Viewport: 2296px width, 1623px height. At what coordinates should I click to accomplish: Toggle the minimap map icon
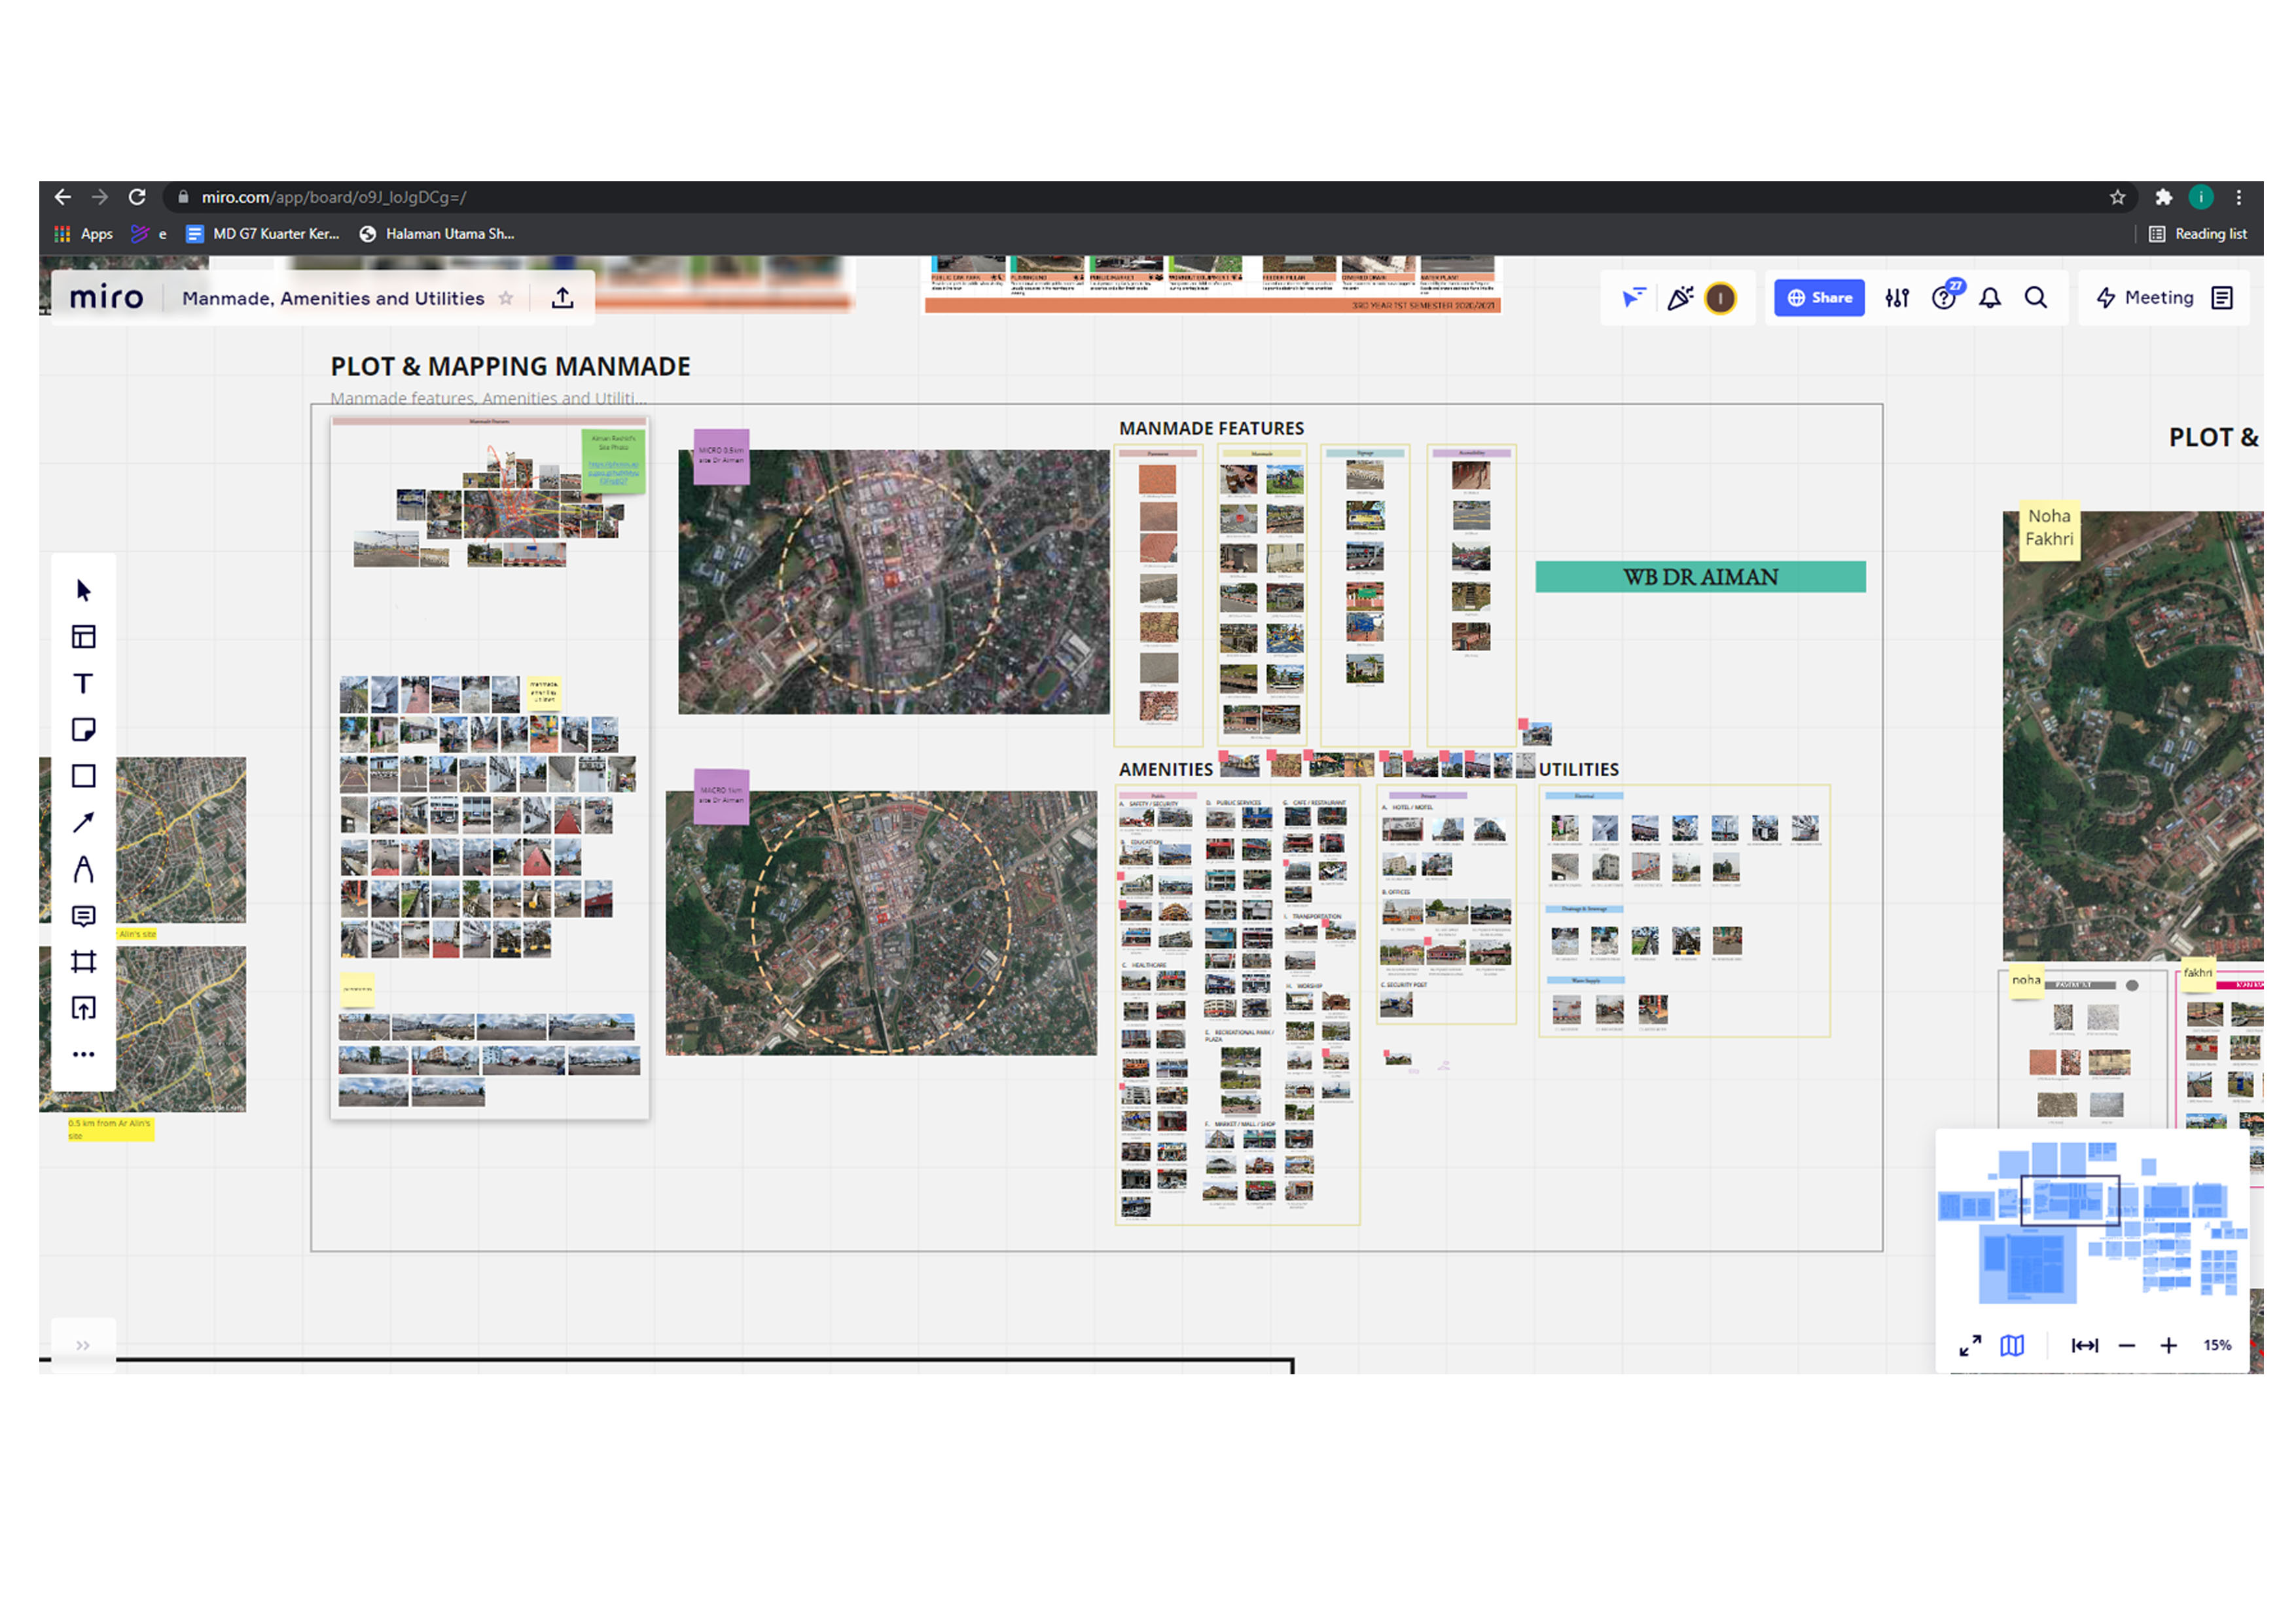(x=2012, y=1346)
